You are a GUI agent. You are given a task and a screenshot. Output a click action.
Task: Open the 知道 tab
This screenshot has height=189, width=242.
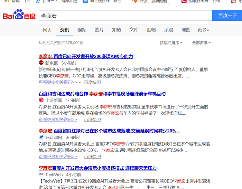coord(117,30)
